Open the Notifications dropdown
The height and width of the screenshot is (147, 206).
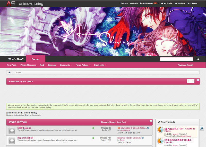[x=149, y=3]
